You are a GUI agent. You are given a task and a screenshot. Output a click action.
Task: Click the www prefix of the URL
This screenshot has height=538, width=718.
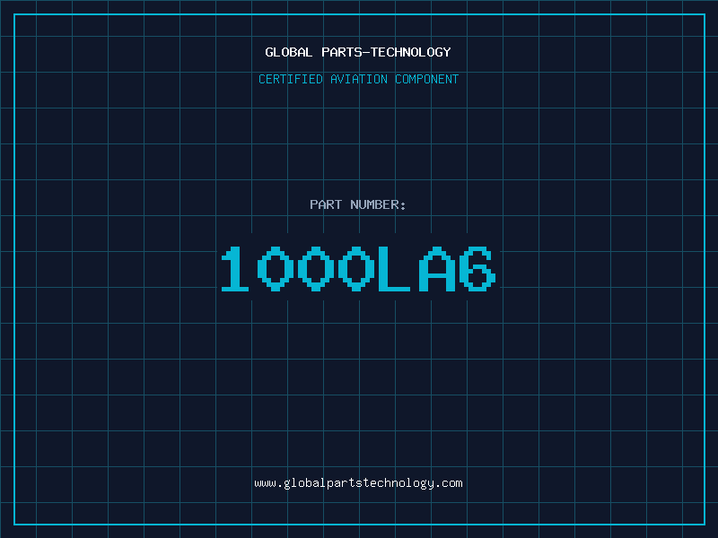click(x=265, y=483)
